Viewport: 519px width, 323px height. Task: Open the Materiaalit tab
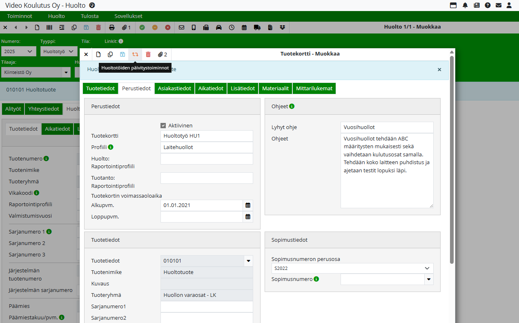tap(275, 89)
